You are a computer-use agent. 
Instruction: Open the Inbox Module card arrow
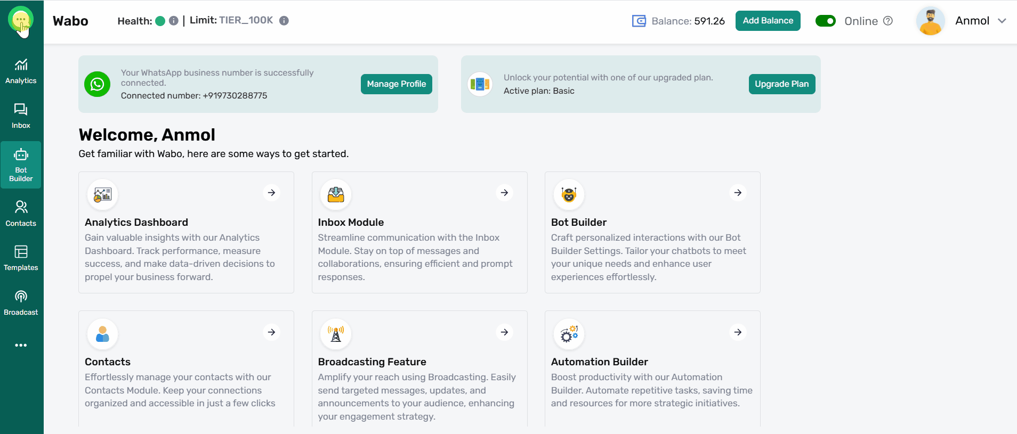(x=504, y=193)
